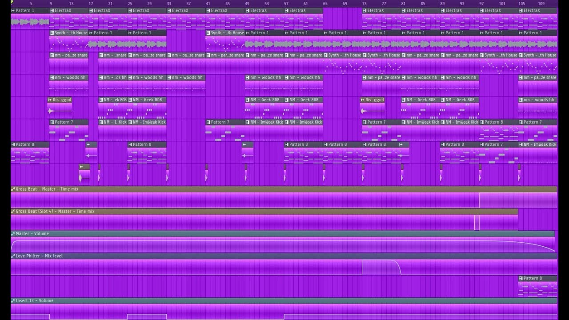
Task: Select the 'NM - ImWeak Kick' title at bar 105
Action: click(x=540, y=144)
